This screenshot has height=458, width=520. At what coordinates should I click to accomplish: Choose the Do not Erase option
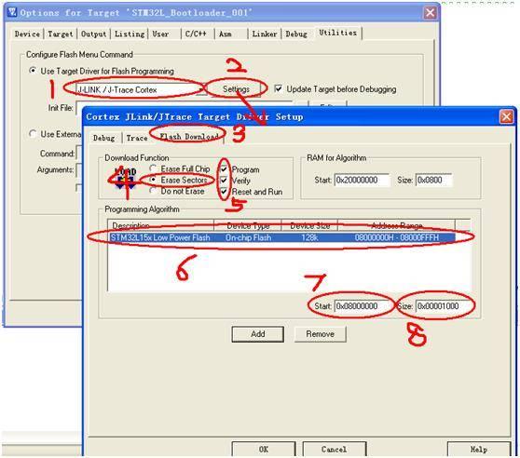click(x=153, y=191)
